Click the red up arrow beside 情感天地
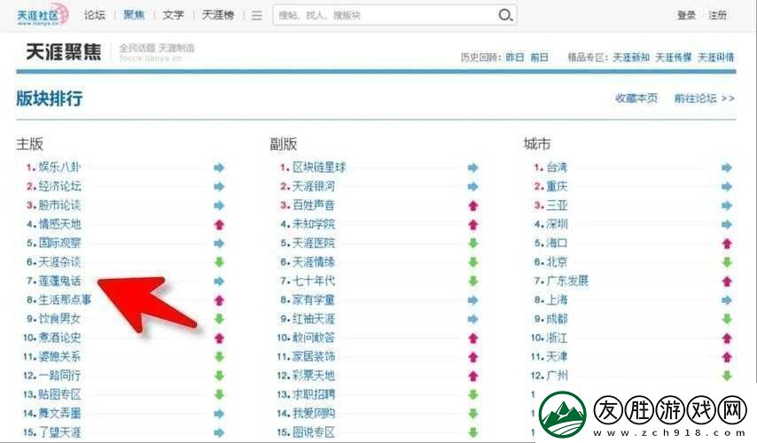The image size is (757, 443). pos(219,224)
